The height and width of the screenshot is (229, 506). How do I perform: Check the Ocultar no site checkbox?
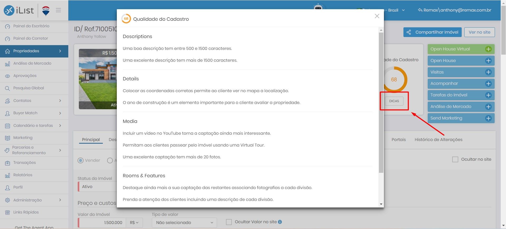coord(455,159)
